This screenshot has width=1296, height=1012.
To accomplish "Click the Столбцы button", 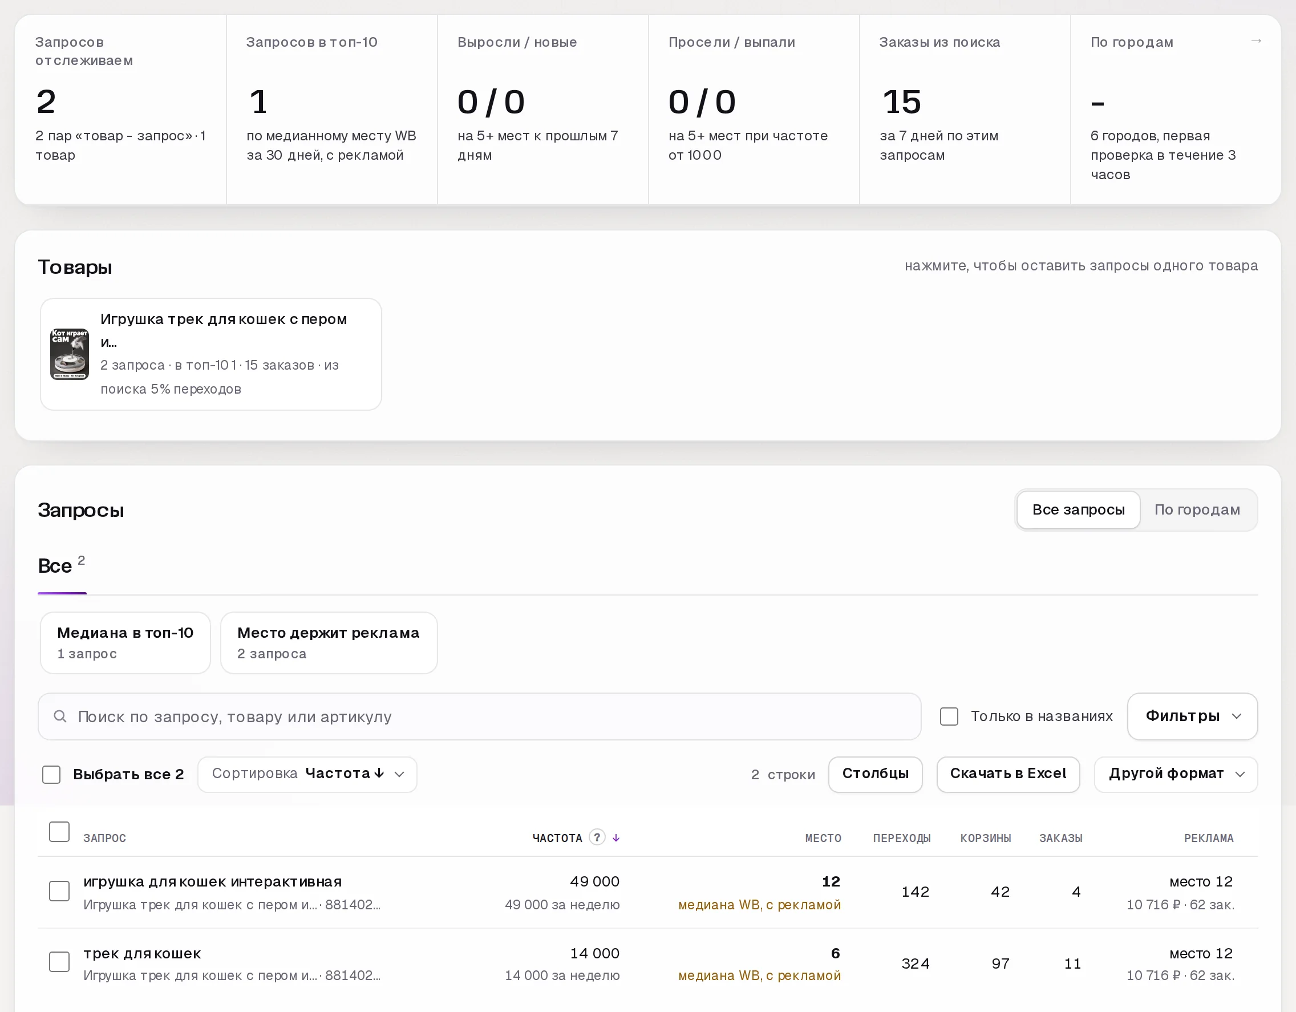I will 875,774.
